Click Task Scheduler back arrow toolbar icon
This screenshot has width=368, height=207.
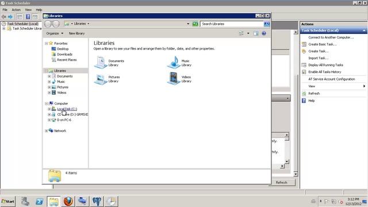point(4,17)
